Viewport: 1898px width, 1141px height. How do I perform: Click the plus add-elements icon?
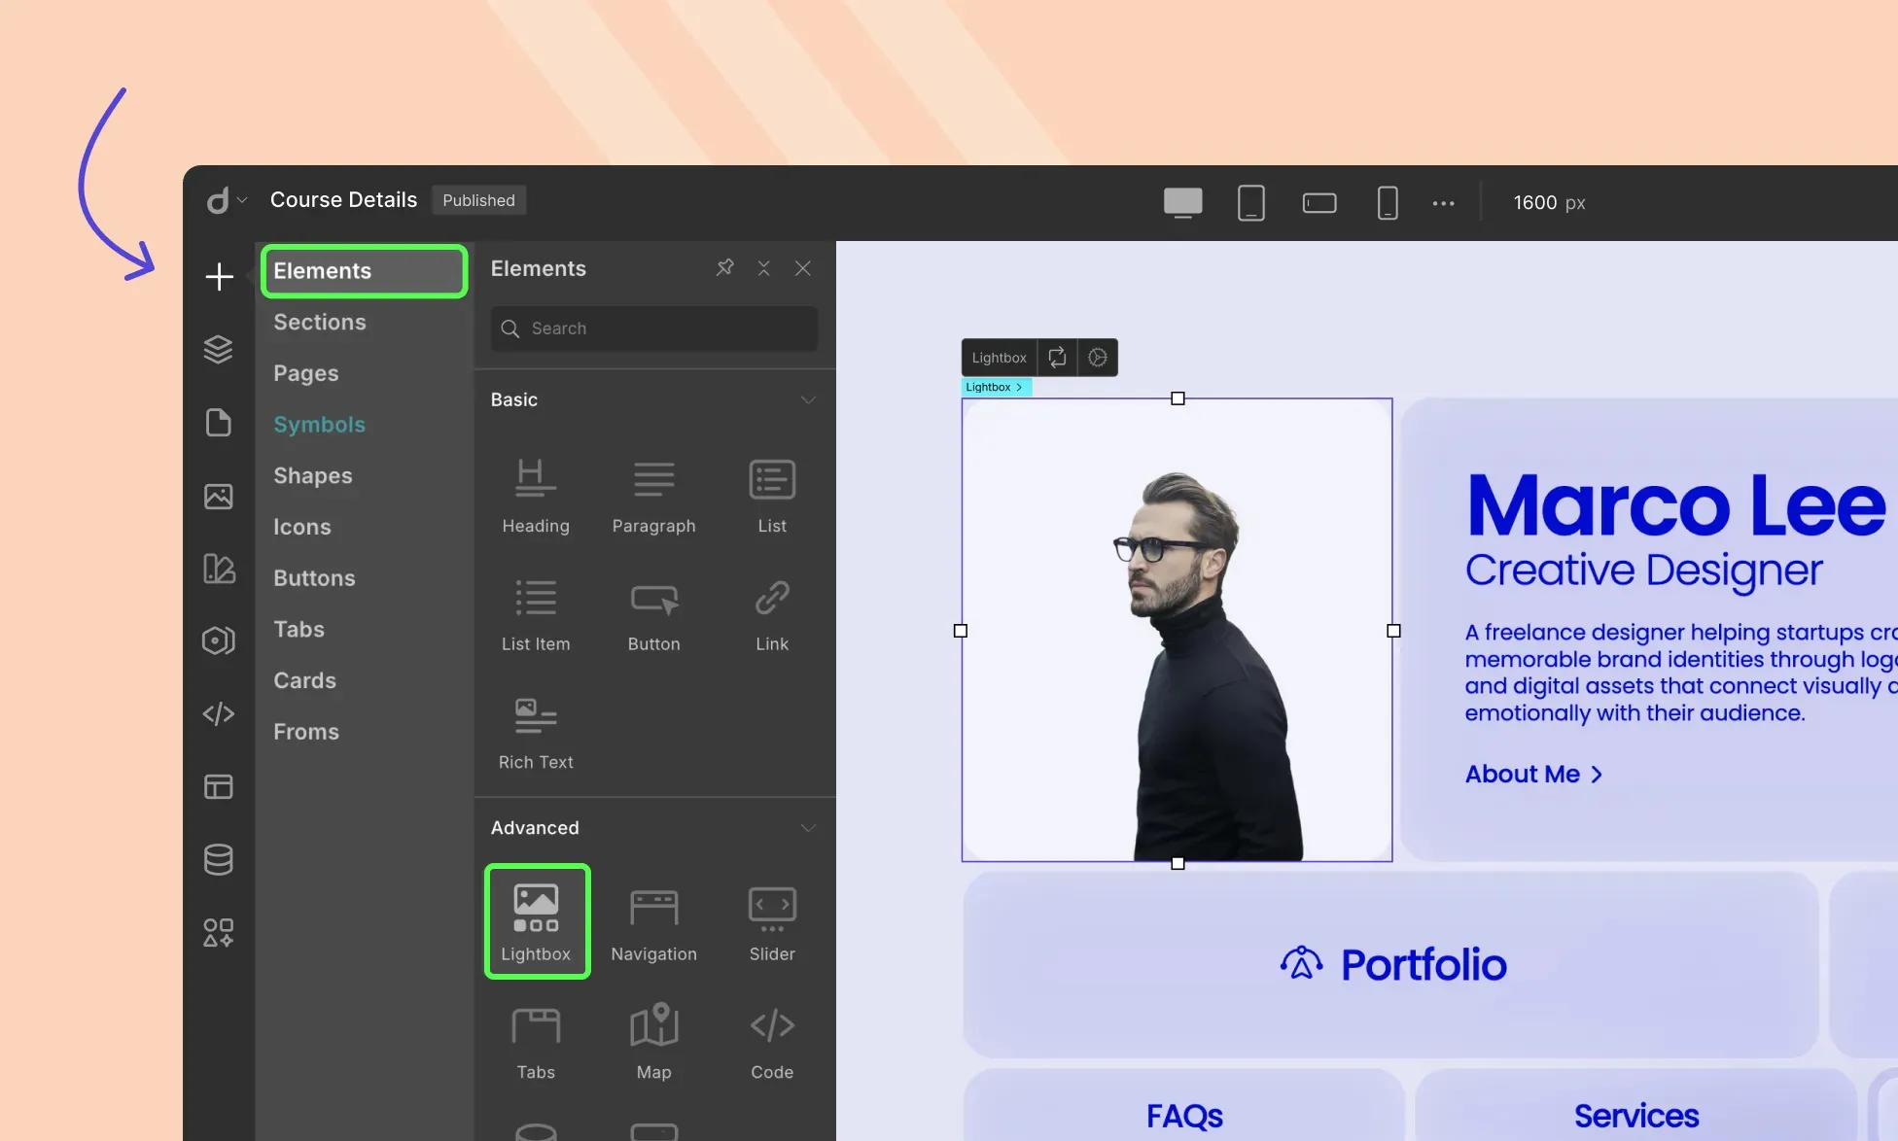(x=220, y=277)
